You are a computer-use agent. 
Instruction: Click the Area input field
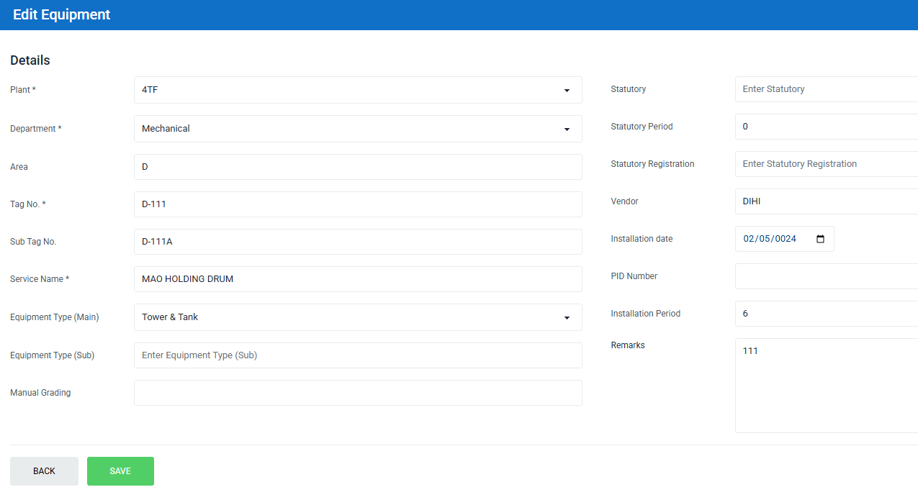click(x=358, y=167)
